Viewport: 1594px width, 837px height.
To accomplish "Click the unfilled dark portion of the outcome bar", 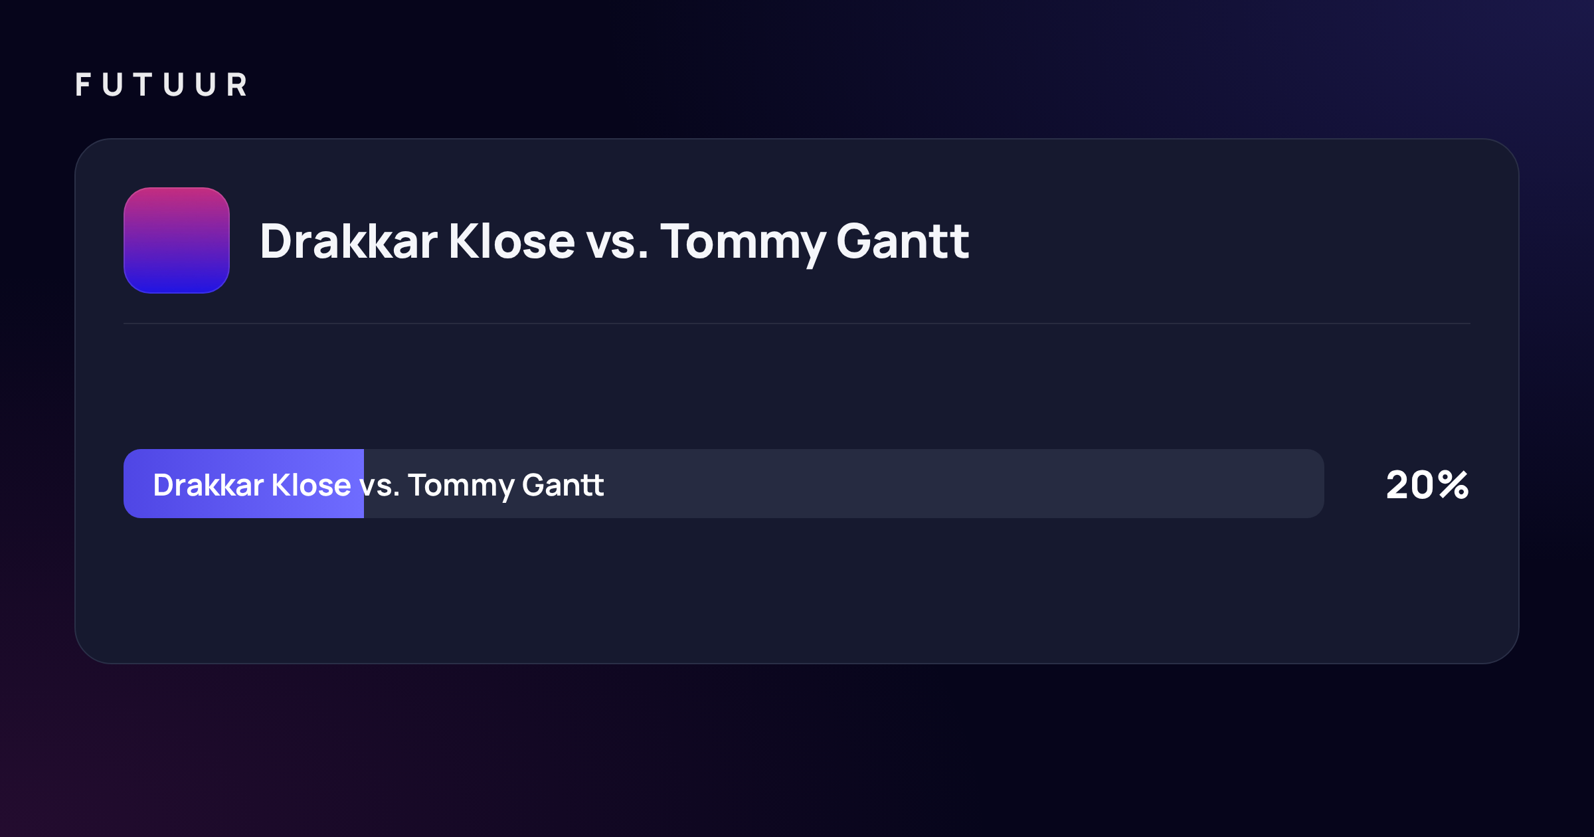I will tap(844, 484).
